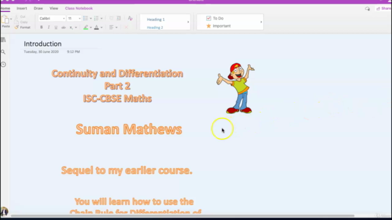
Task: Expand the bullet list style arrow
Action: tap(91, 18)
